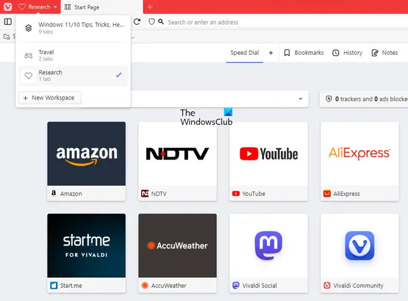This screenshot has height=301, width=408.
Task: Click the AccuWeather label text
Action: point(168,286)
